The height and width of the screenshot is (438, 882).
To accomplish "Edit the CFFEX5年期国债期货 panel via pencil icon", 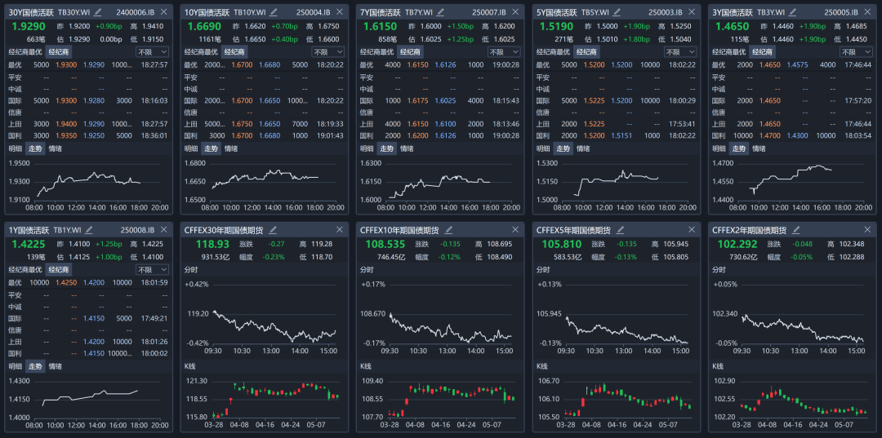I will (x=621, y=230).
